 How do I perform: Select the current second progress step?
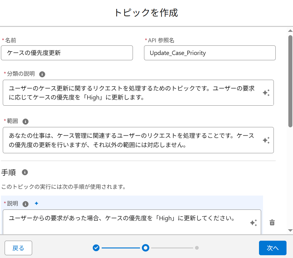click(146, 248)
